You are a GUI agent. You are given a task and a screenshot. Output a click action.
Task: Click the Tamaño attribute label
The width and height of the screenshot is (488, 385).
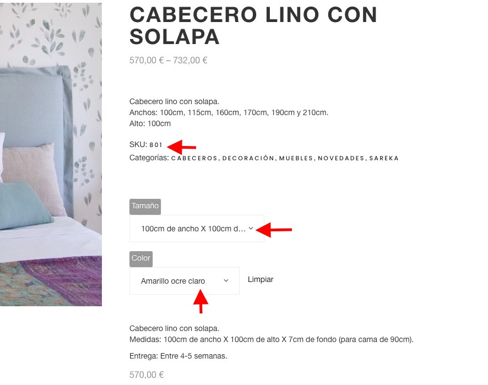click(x=145, y=206)
